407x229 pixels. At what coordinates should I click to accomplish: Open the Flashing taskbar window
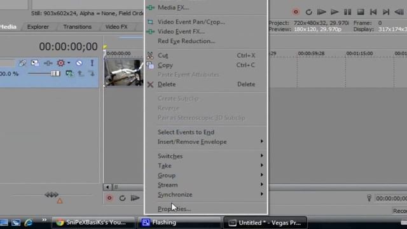click(x=179, y=223)
